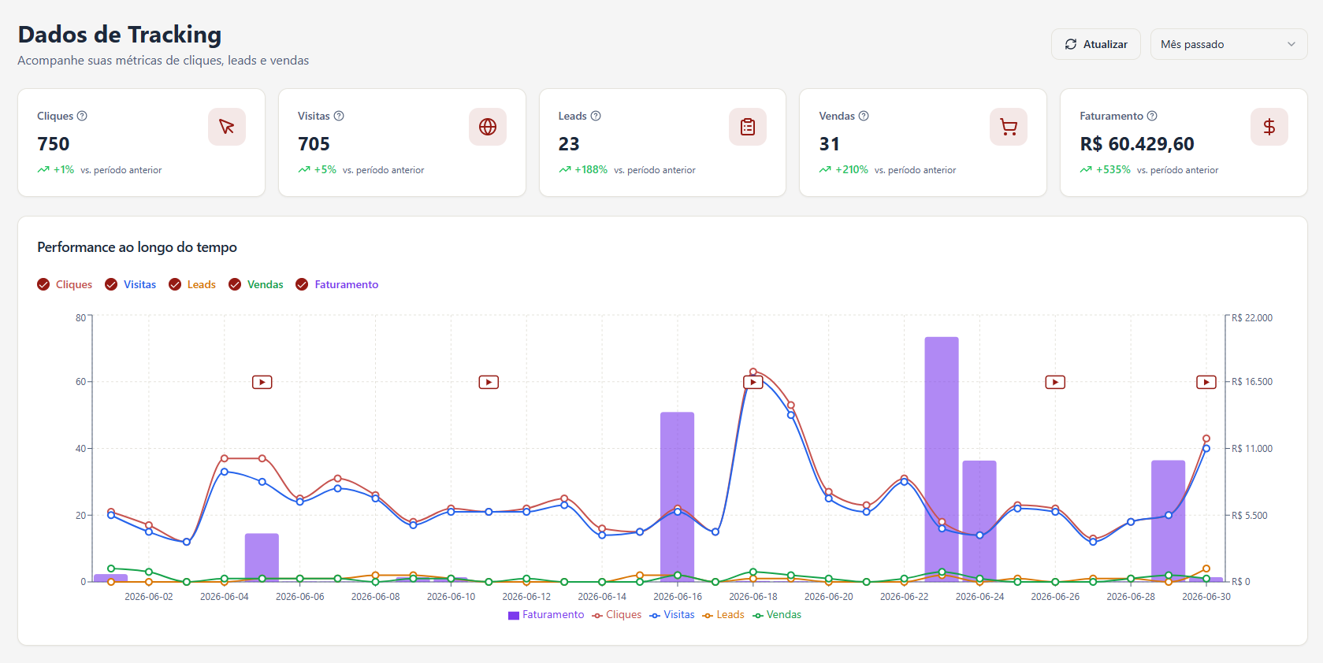1323x663 pixels.
Task: Click the R$ 22.000 right axis label
Action: 1252,318
